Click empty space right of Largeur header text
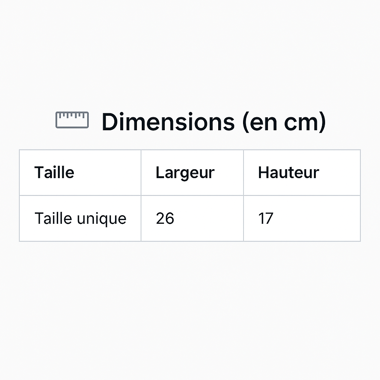 pyautogui.click(x=229, y=173)
